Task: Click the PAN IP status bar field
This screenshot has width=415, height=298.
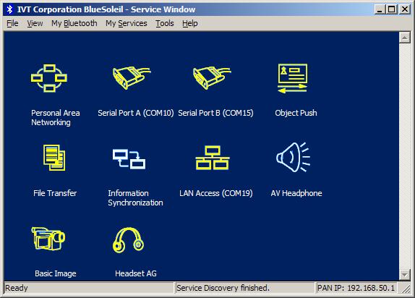Action: (x=356, y=288)
